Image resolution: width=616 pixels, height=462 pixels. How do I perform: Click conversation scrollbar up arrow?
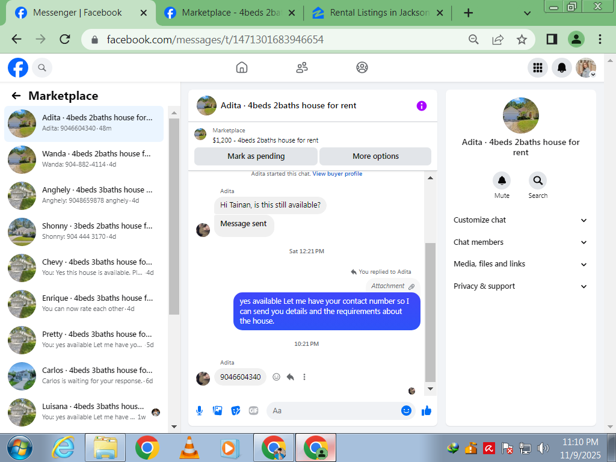pos(431,178)
